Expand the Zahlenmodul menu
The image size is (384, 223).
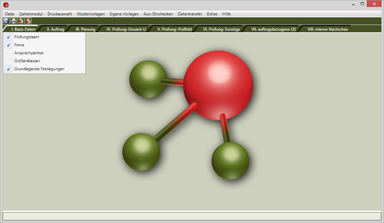[x=31, y=14]
